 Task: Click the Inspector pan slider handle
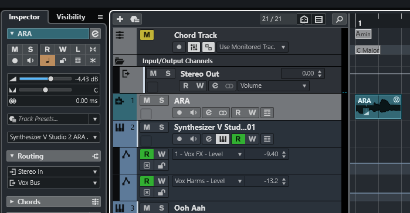46,90
